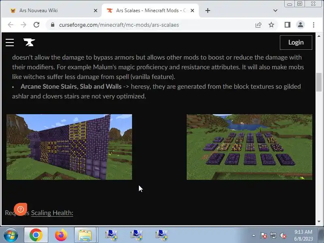Open Action Center flag icon
Screen dimensions: 324x243
(x=264, y=235)
